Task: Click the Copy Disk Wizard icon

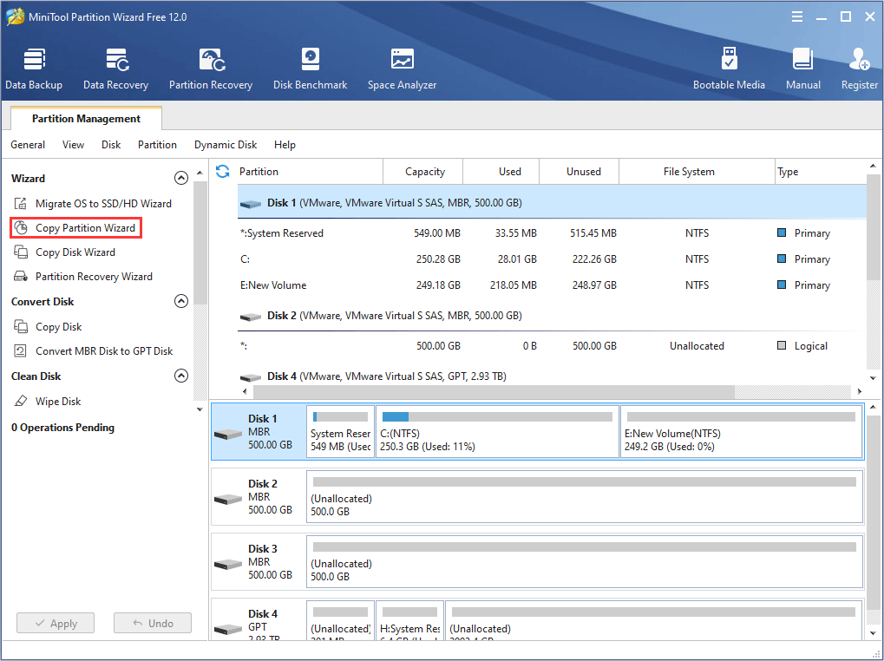Action: pyautogui.click(x=20, y=252)
